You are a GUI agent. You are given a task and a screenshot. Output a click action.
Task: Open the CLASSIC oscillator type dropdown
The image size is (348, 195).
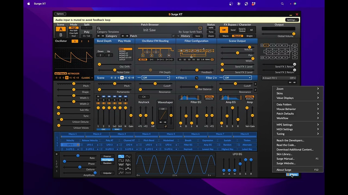(87, 78)
